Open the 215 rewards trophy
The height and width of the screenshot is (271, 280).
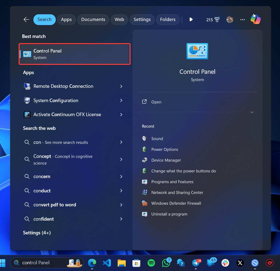213,20
